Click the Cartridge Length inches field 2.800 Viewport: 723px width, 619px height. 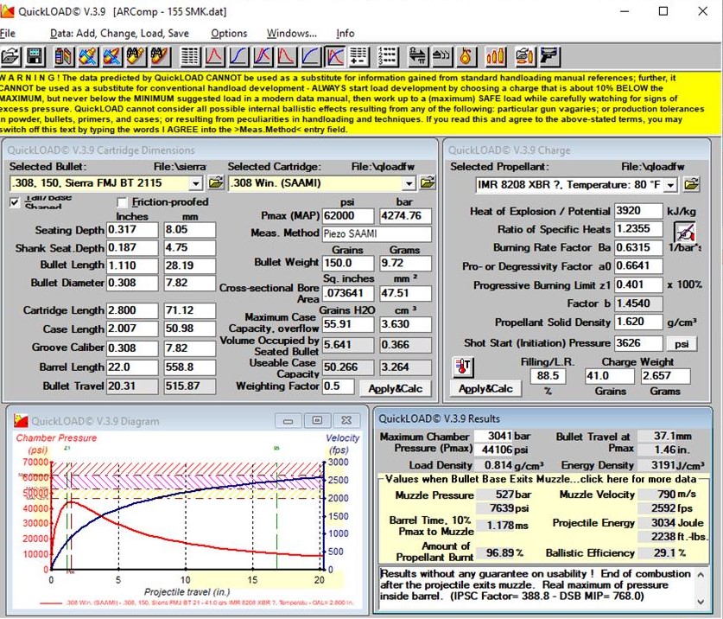132,310
